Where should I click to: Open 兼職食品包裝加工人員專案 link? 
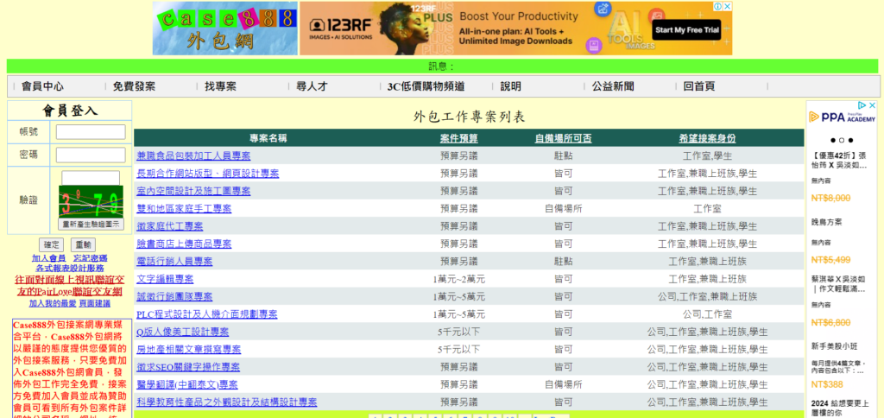coord(193,155)
